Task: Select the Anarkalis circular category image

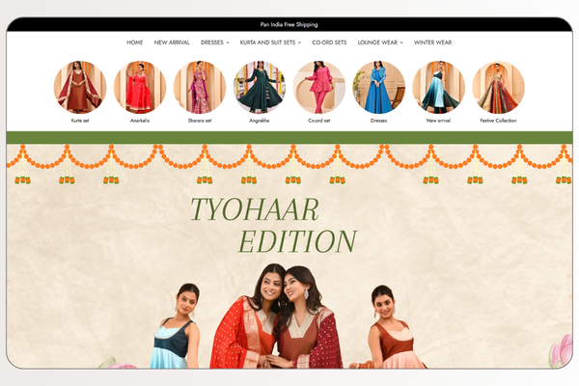Action: [140, 88]
